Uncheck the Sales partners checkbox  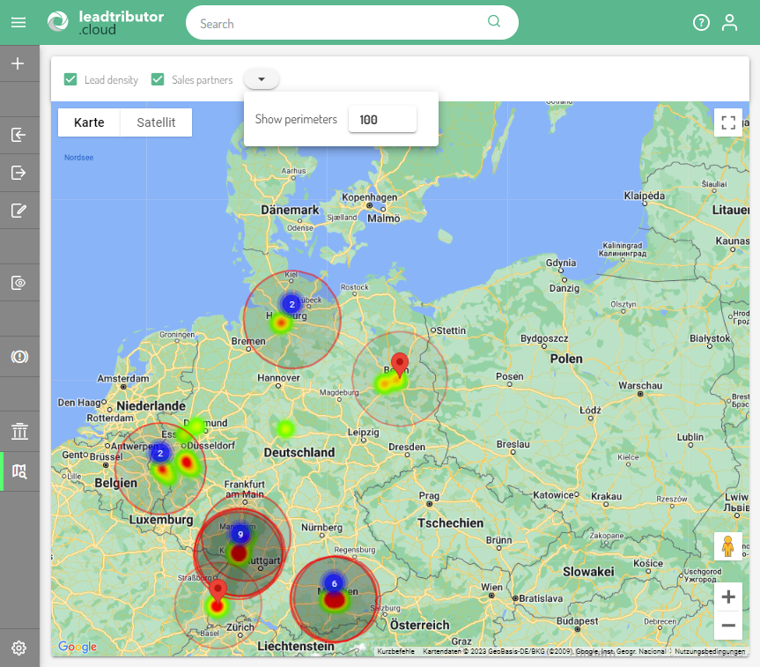[x=159, y=79]
